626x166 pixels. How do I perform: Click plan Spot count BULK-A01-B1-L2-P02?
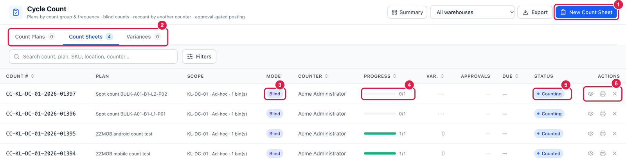pos(131,94)
